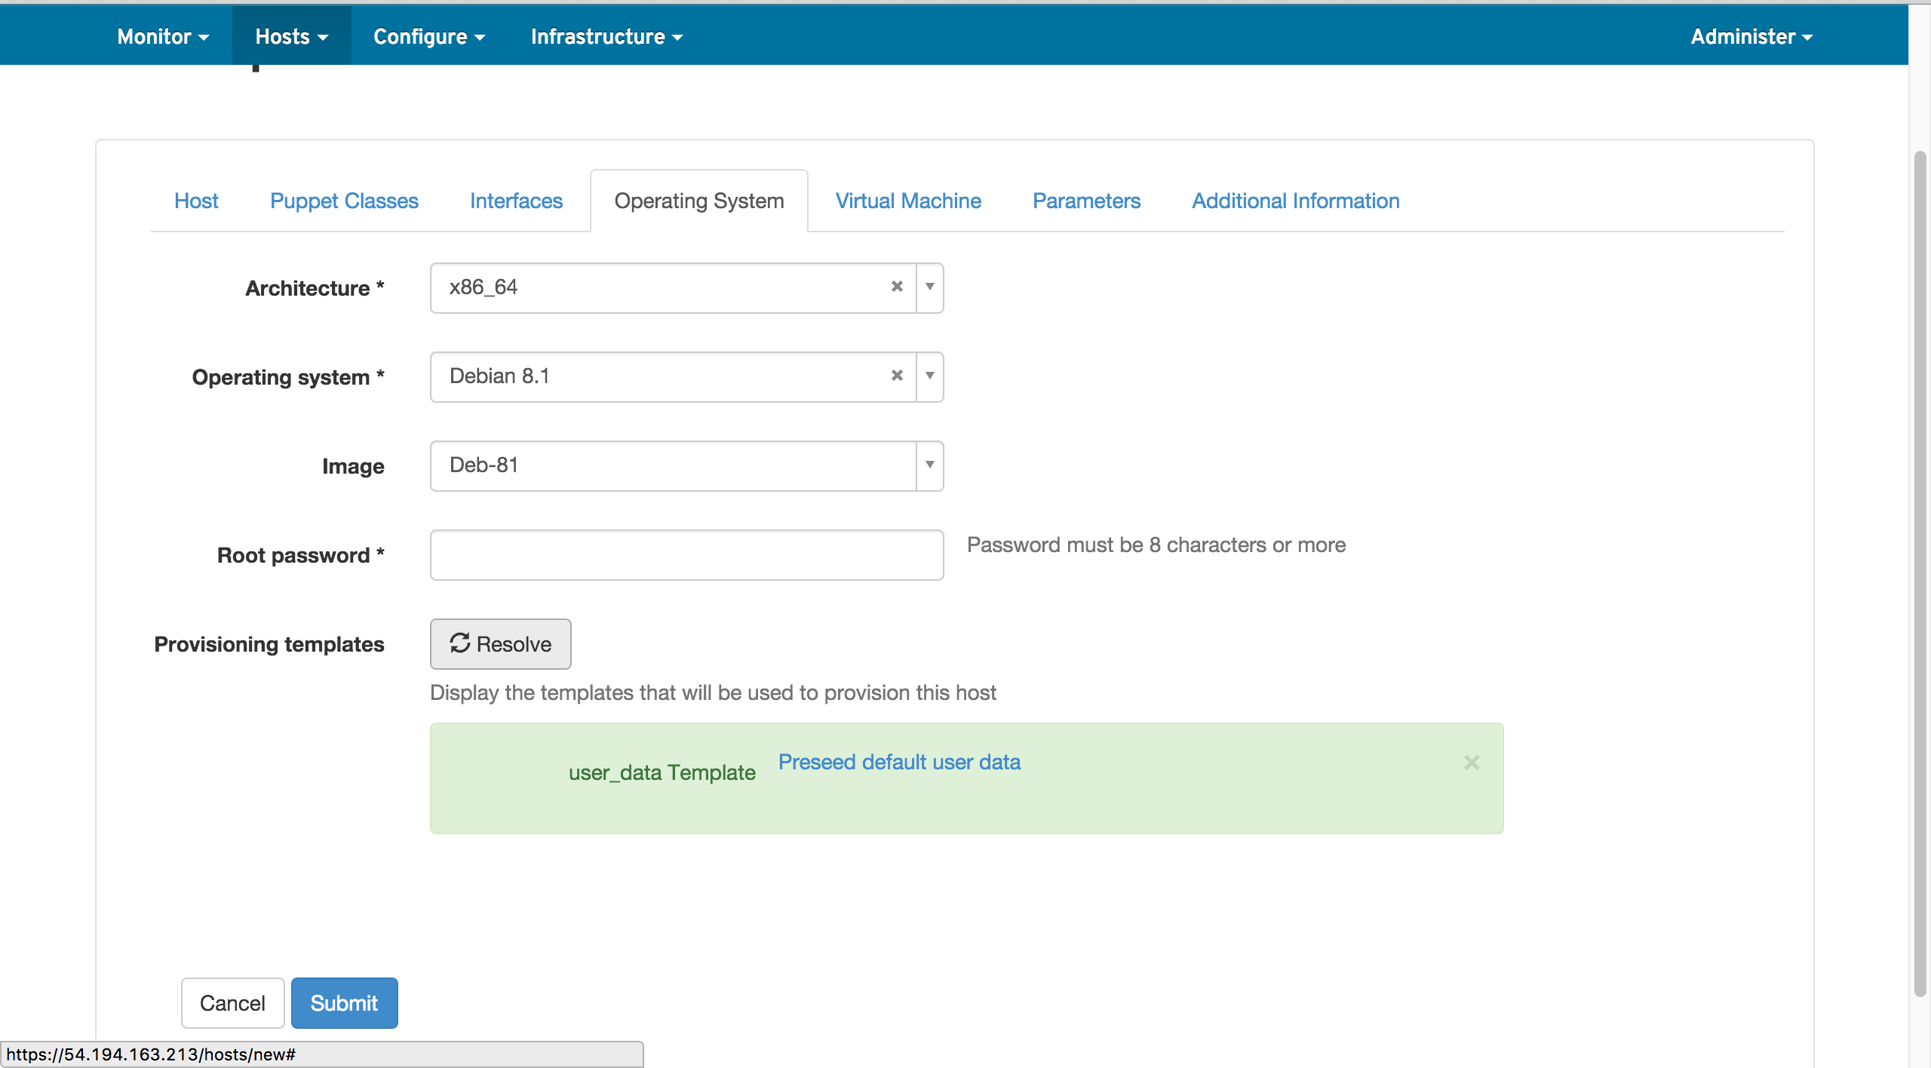Expand the Configure menu
Screen dimensions: 1931x1068
428,36
